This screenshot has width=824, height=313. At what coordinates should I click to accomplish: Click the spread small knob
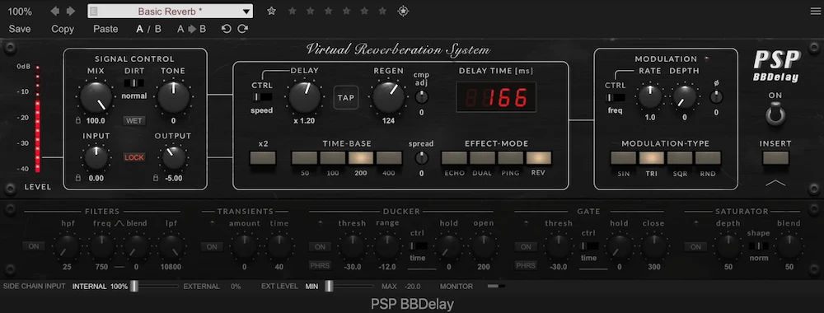tap(421, 158)
